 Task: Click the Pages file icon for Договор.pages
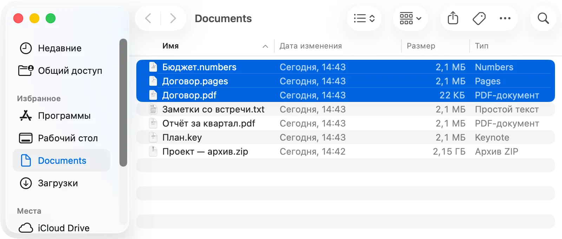[x=153, y=81]
